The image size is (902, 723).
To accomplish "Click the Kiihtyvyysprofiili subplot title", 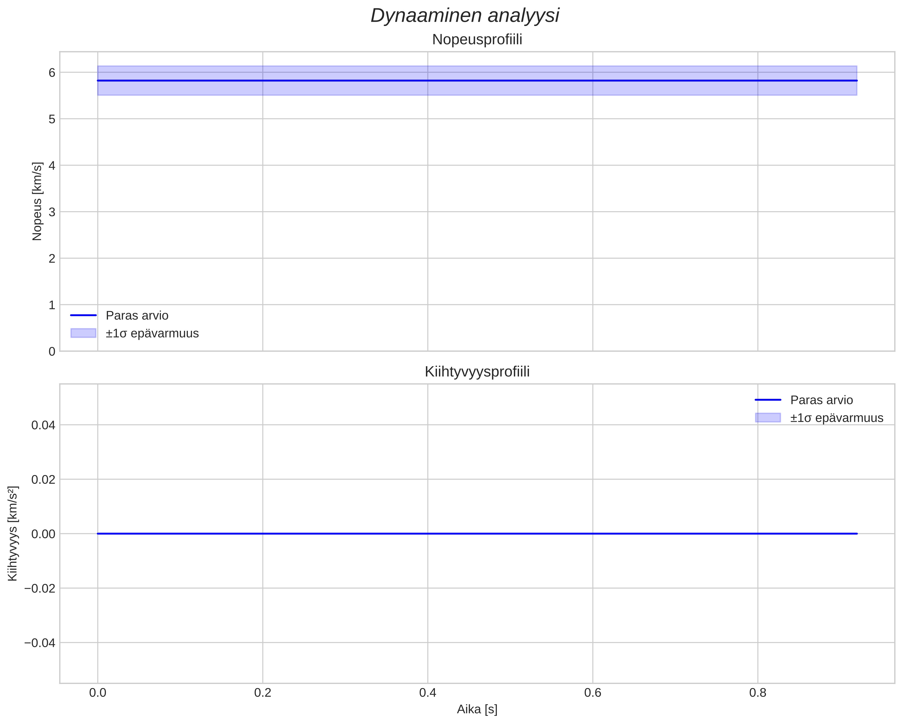I will click(x=477, y=372).
